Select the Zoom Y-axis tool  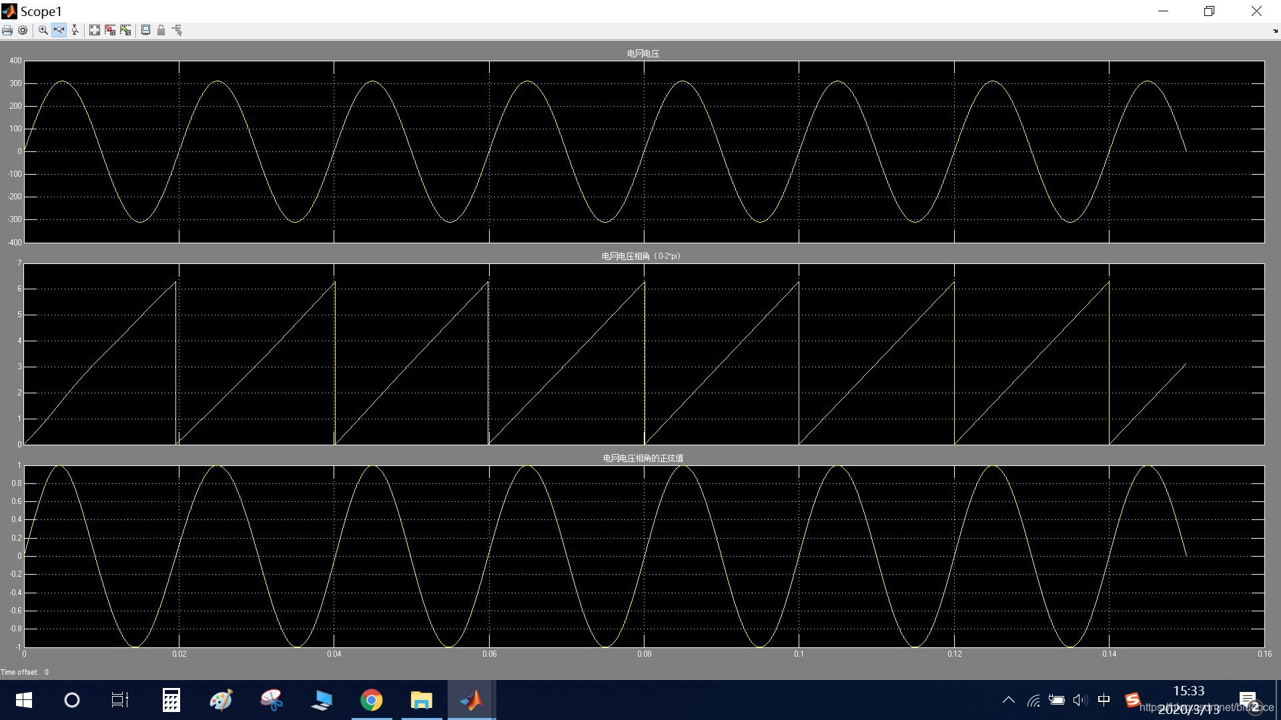click(75, 31)
